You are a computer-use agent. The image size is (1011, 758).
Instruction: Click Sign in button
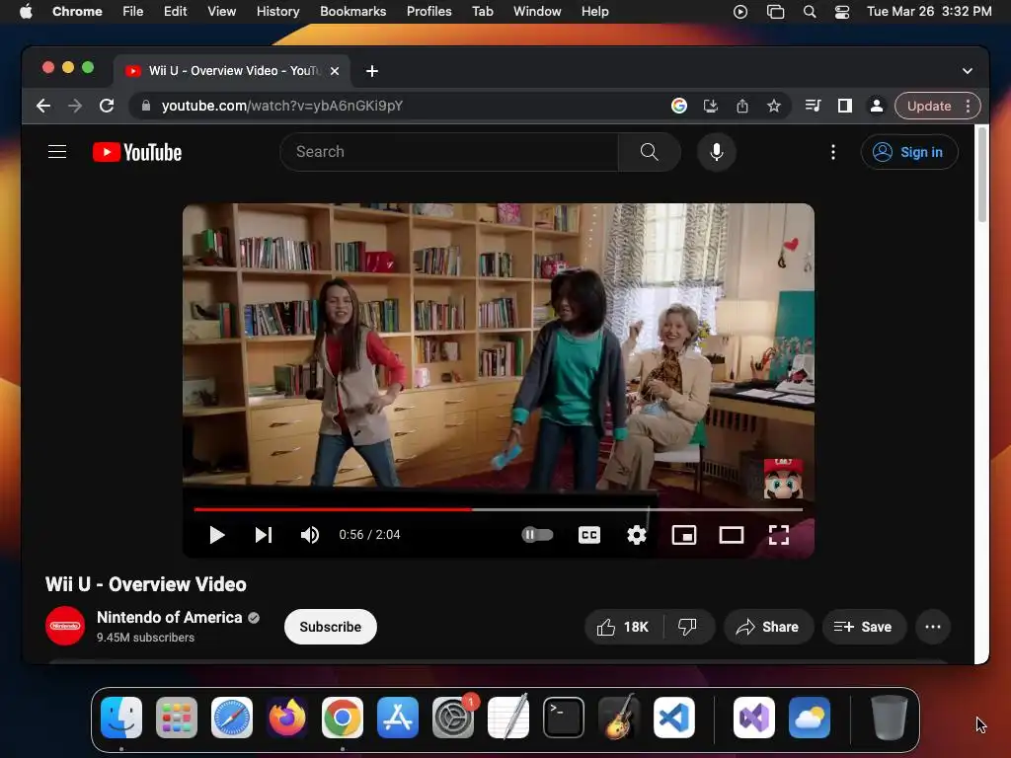(x=909, y=152)
